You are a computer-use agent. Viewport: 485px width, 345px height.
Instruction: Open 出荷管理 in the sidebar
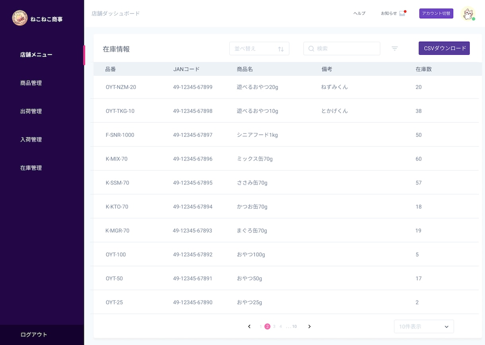coord(31,111)
